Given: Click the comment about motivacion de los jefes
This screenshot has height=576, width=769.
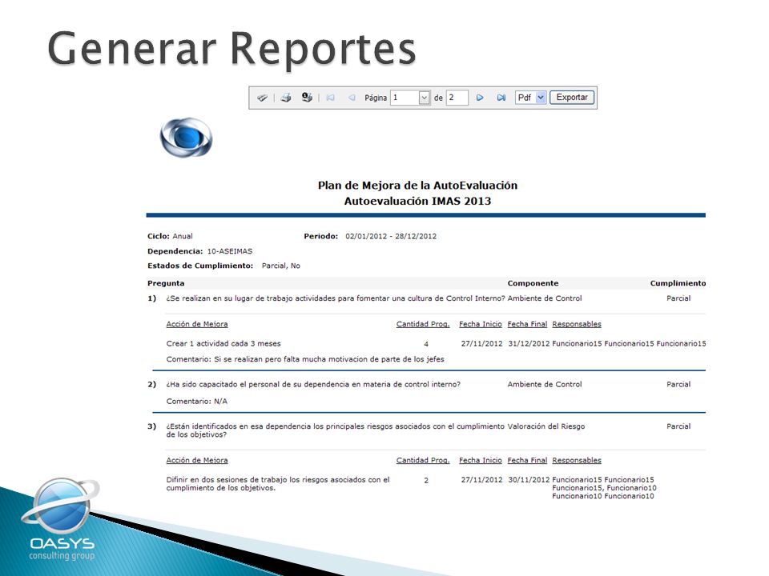Looking at the screenshot, I should tap(305, 359).
